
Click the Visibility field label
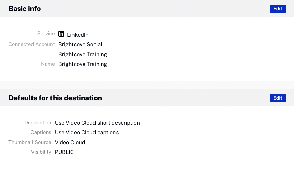tap(41, 152)
